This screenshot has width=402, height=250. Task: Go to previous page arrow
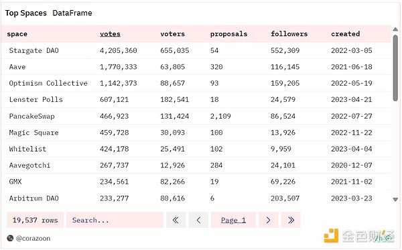coord(198,220)
